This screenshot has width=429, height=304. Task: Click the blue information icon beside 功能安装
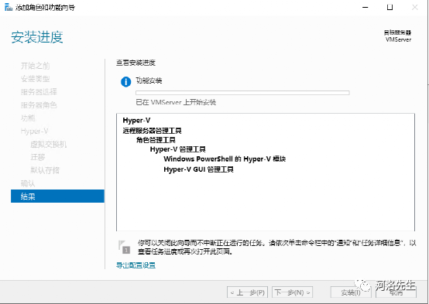[x=126, y=82]
